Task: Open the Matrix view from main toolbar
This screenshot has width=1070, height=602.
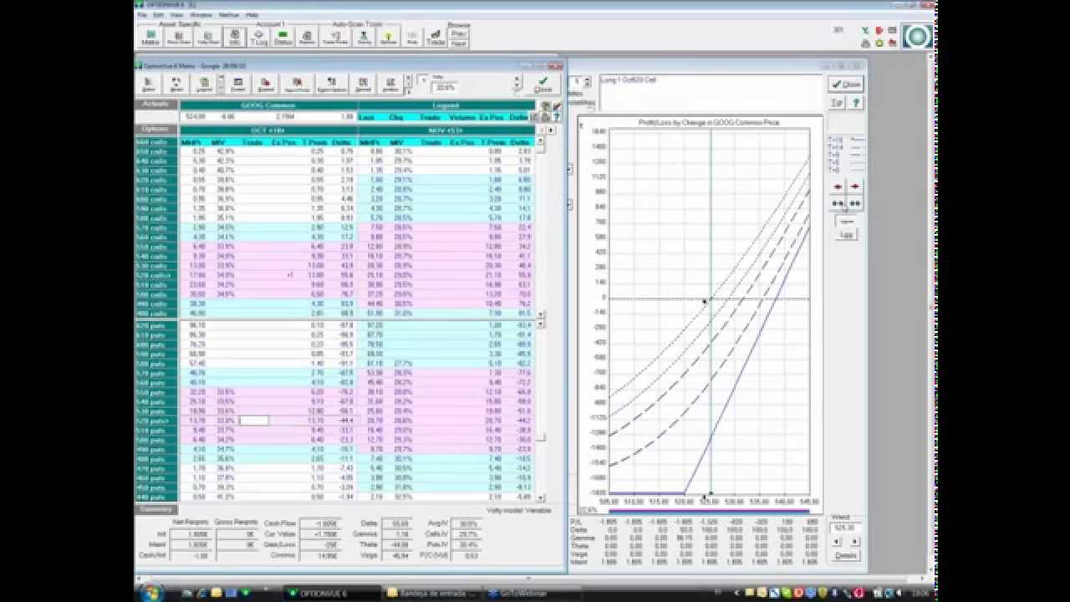Action: pyautogui.click(x=150, y=37)
